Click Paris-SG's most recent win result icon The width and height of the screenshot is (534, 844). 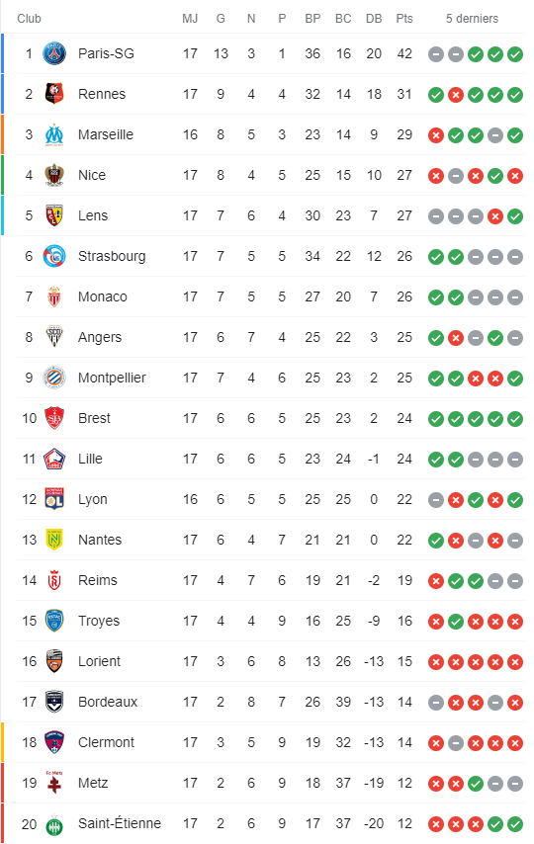click(x=515, y=53)
